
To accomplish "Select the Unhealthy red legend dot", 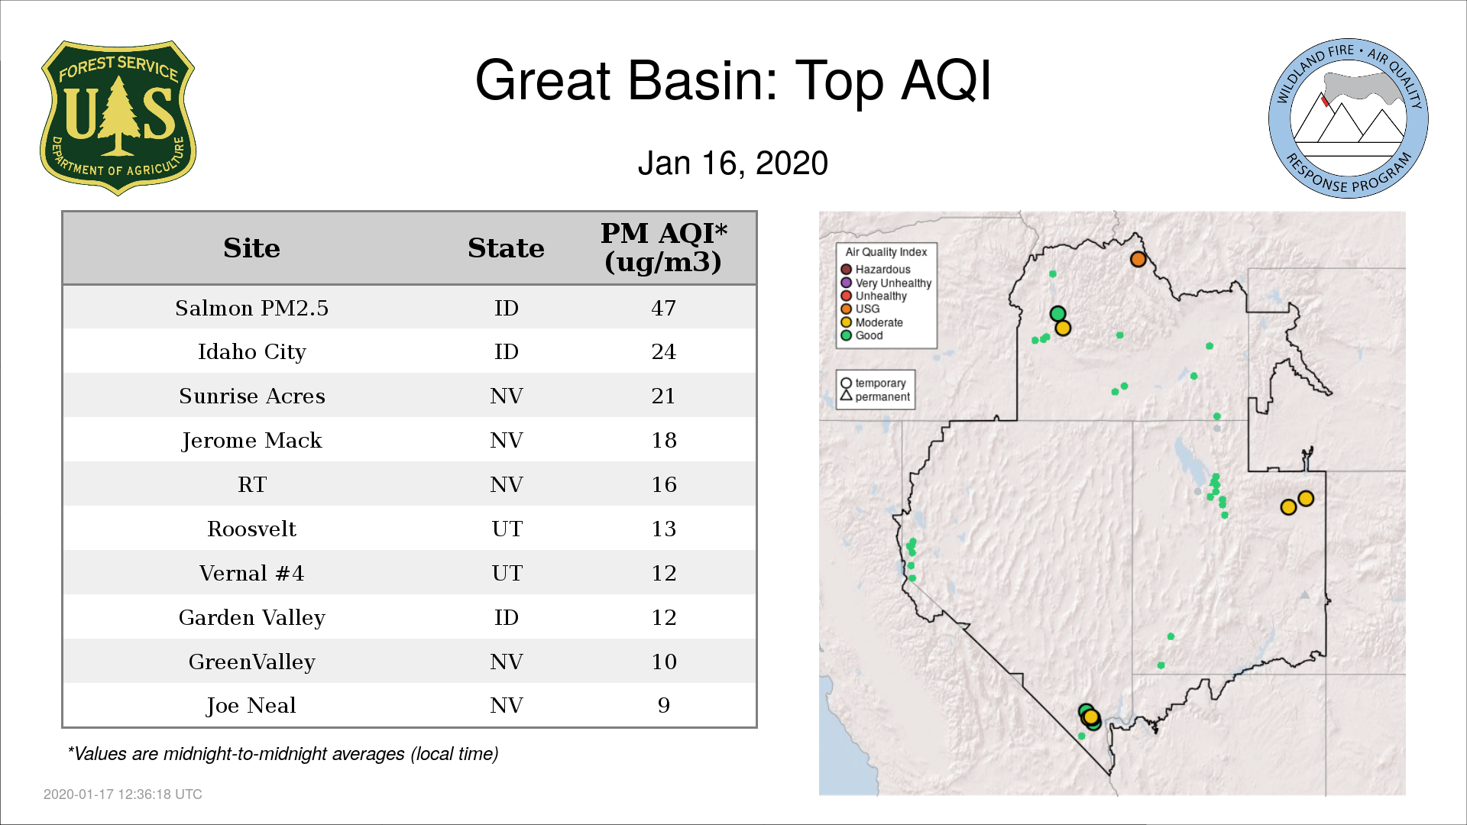I will [846, 296].
